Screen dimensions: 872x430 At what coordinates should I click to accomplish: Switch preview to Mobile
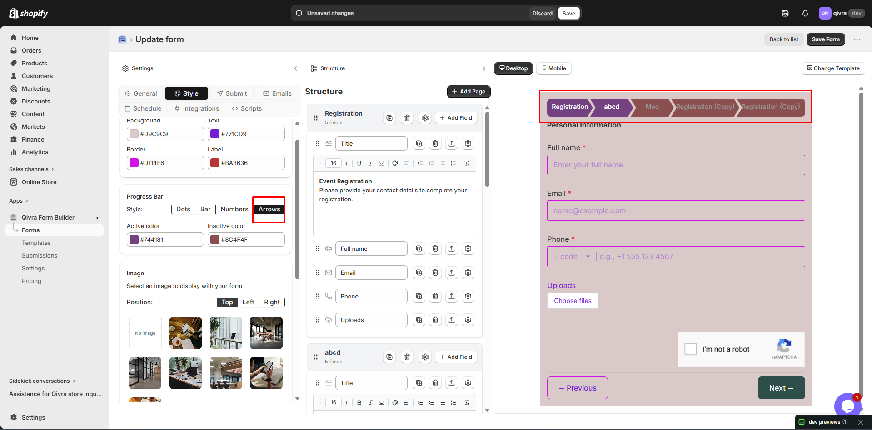click(x=554, y=68)
